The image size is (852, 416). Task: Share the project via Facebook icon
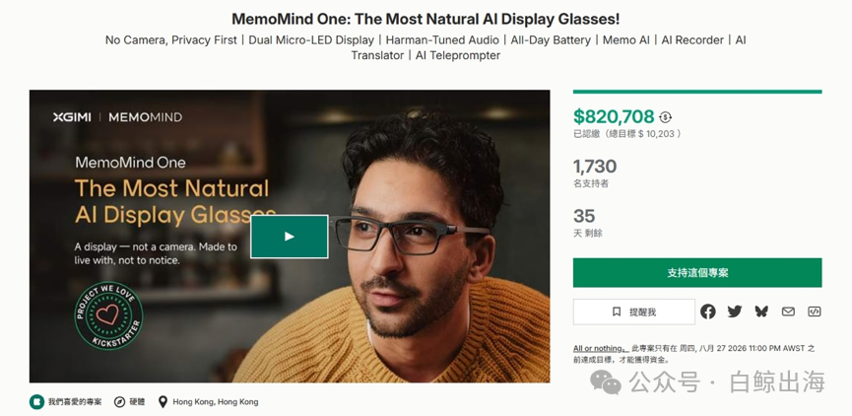[x=707, y=312]
